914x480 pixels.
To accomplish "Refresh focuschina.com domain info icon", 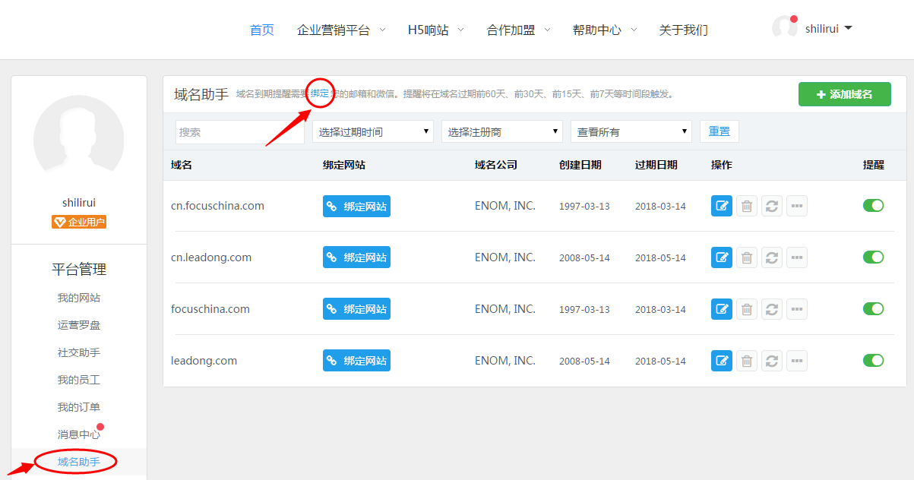I will (x=772, y=309).
